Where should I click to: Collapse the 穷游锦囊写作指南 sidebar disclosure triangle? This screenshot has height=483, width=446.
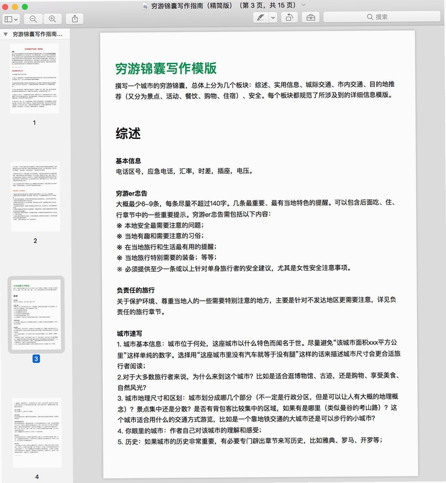[x=5, y=34]
